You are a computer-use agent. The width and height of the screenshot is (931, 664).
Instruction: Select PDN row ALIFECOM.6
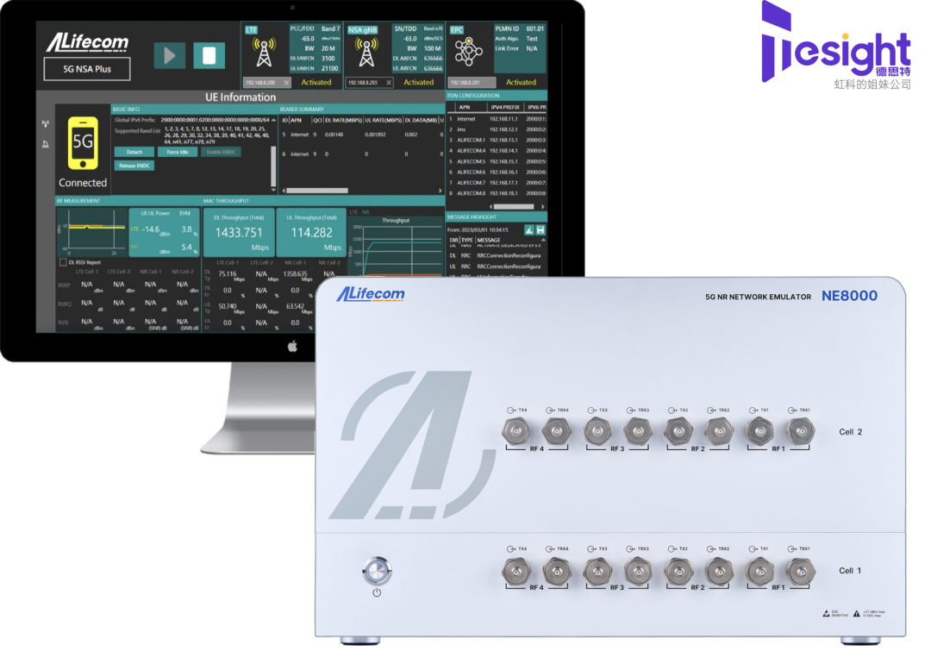click(x=497, y=172)
